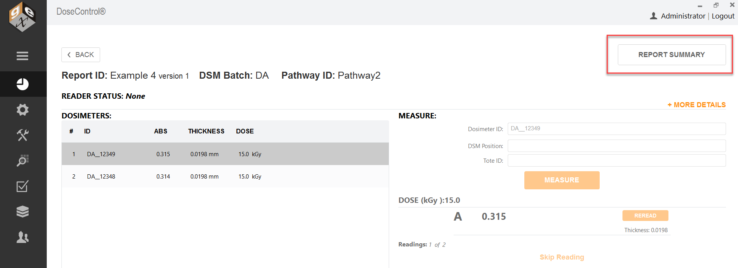Open the stacked layers sidebar icon
Viewport: 738px width, 268px height.
tap(22, 211)
